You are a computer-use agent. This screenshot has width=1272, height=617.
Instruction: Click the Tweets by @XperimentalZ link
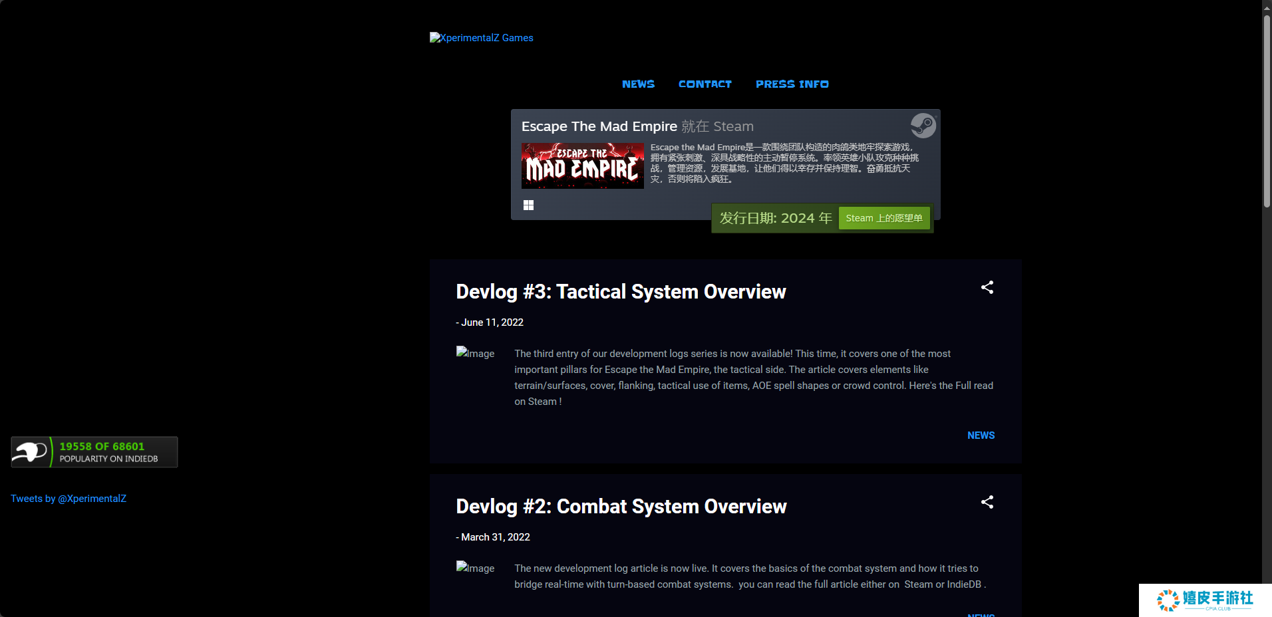[x=69, y=499]
